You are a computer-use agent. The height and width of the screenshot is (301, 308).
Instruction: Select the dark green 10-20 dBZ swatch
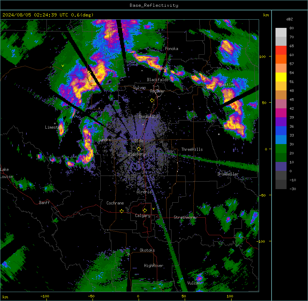point(281,158)
